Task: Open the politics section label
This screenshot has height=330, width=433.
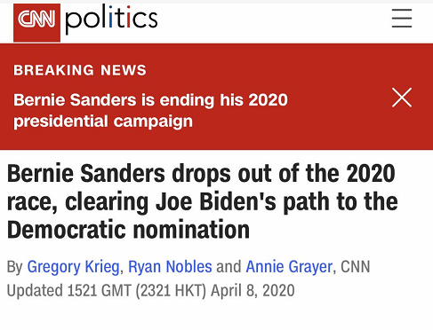Action: [x=111, y=20]
